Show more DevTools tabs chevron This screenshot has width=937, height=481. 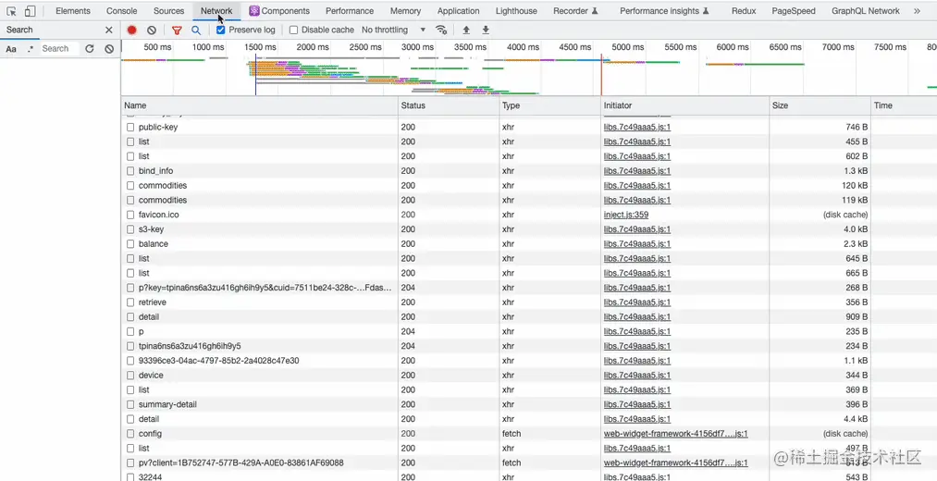[x=918, y=11]
